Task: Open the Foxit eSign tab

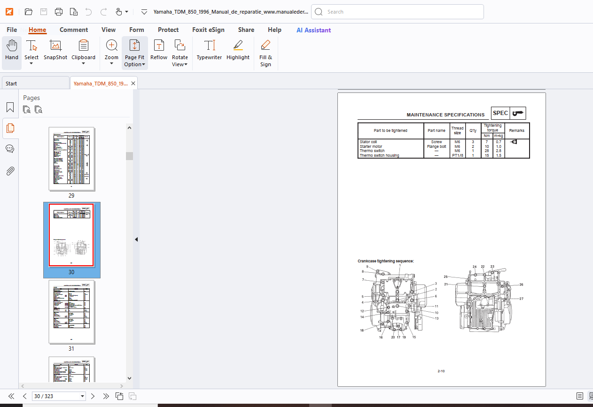Action: (208, 30)
